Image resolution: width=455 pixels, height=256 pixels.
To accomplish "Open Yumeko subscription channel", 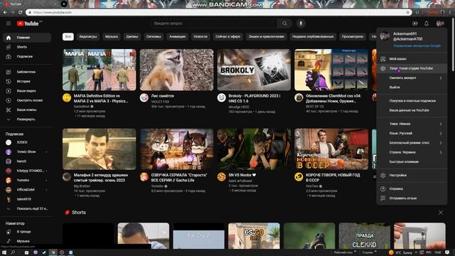I will click(x=27, y=180).
